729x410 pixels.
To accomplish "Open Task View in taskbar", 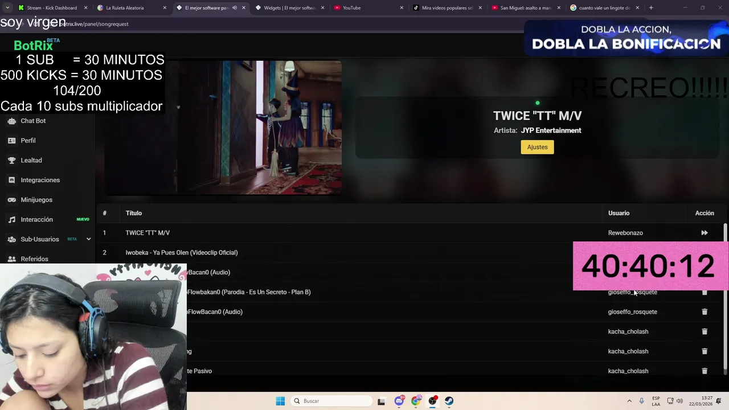I will pos(381,401).
